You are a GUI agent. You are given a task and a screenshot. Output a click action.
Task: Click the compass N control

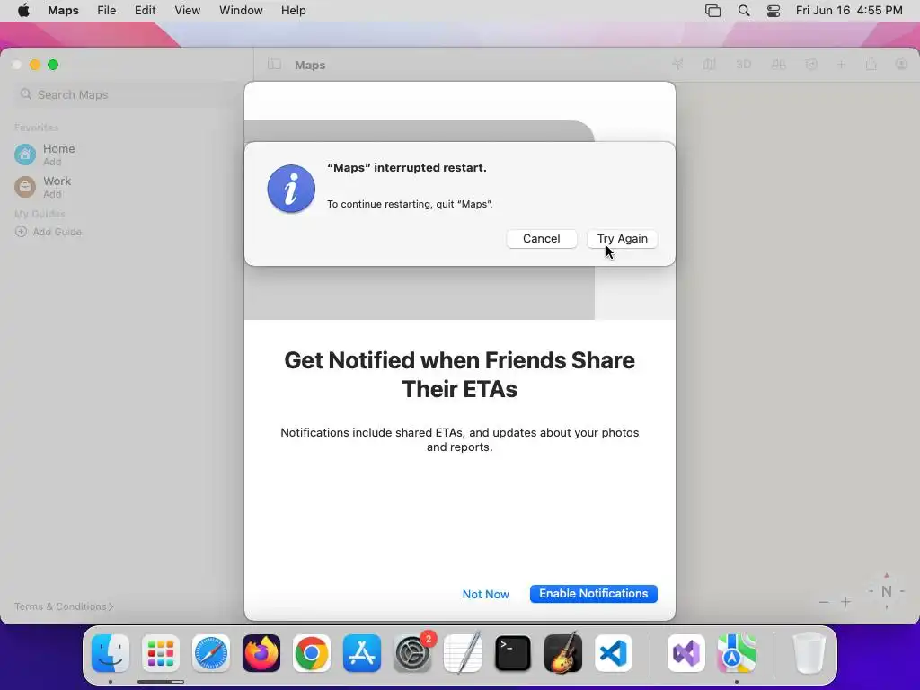click(887, 591)
